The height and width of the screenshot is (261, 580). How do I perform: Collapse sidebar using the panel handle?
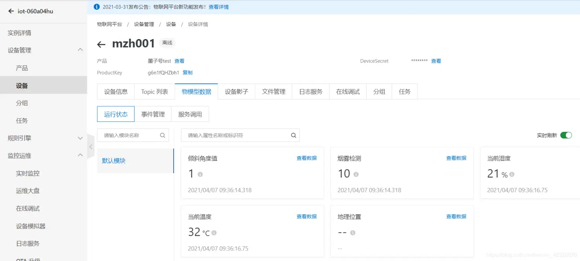coord(91,147)
